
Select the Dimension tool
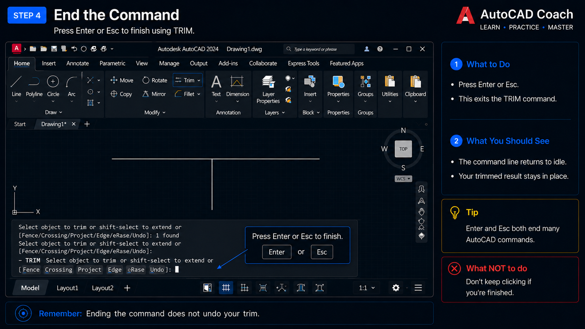pyautogui.click(x=238, y=86)
